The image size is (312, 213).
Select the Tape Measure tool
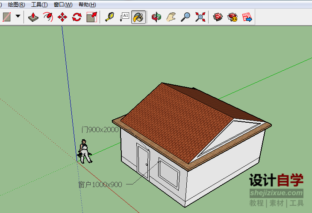point(109,17)
